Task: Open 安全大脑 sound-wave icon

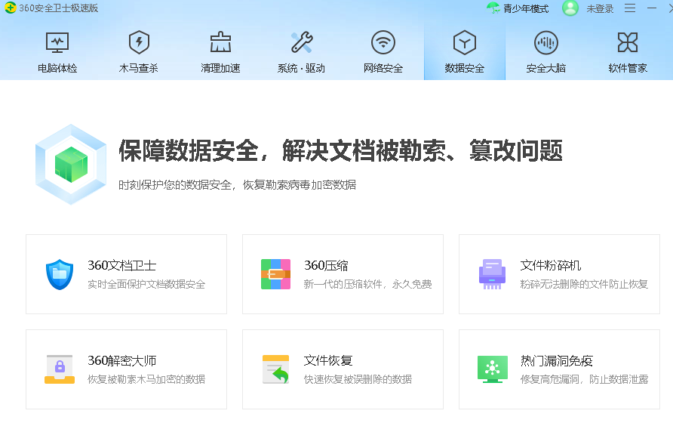Action: 546,42
